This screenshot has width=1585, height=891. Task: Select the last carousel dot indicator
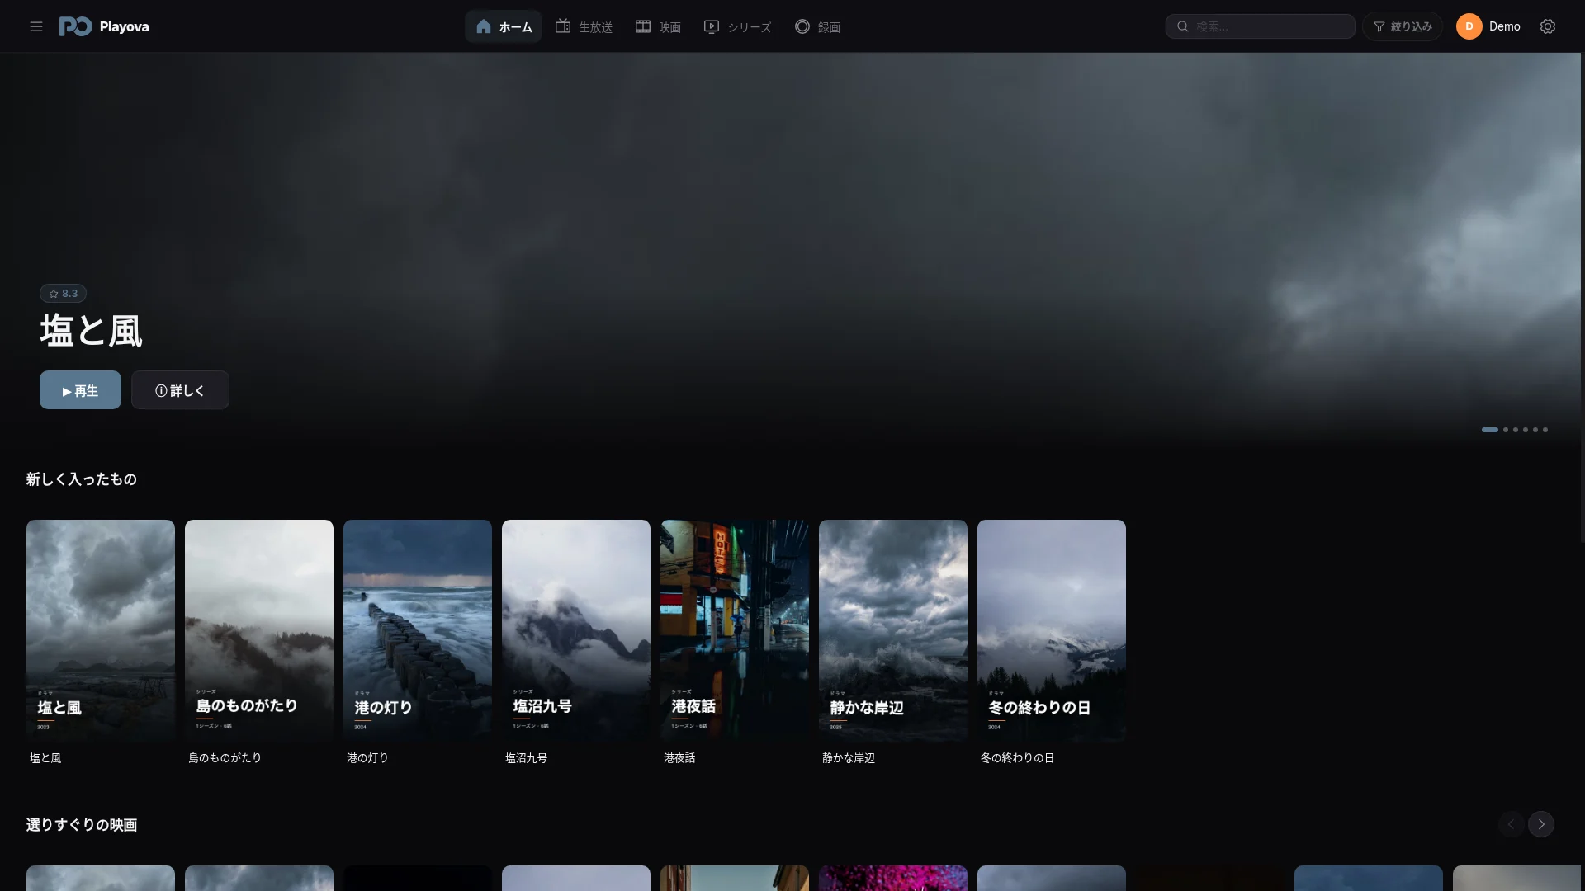coord(1545,430)
